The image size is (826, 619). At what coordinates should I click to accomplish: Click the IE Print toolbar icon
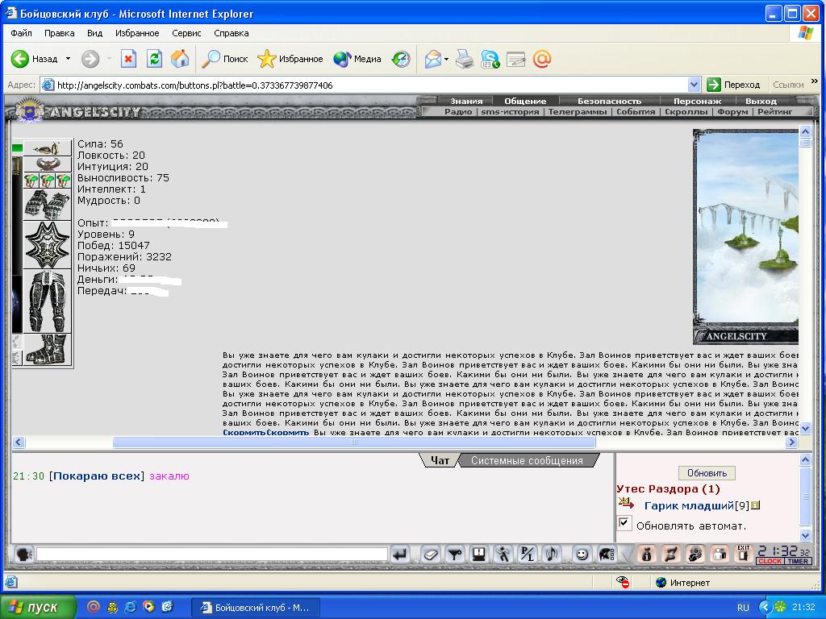[464, 59]
